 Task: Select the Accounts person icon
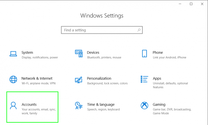click(x=13, y=106)
